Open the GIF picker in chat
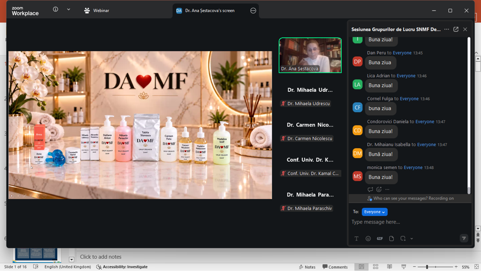The image size is (481, 271). [380, 238]
